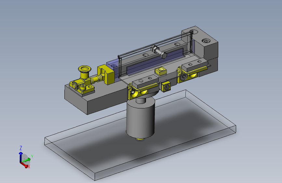Screen dimensions: 282x183
Task: Select the yellow square block with the Phillips screw
Action: coord(166,87)
